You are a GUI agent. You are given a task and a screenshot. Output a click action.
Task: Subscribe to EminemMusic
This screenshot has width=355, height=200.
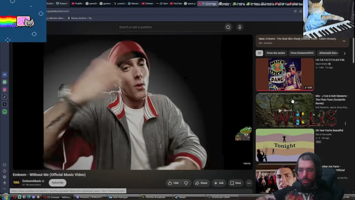tap(57, 182)
